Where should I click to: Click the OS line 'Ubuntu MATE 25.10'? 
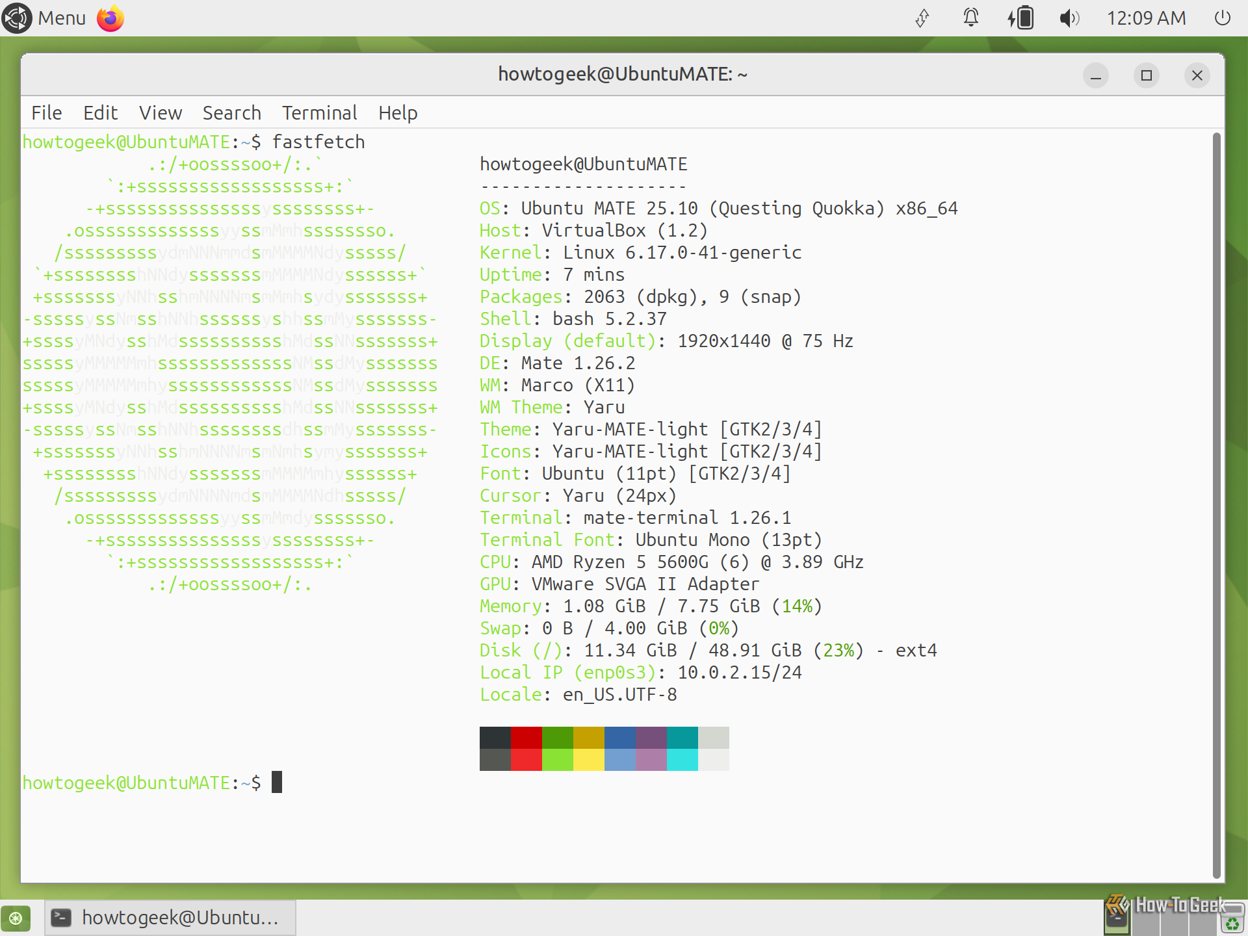coord(719,208)
